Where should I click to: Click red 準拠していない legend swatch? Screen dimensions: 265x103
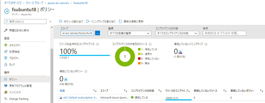pos(139,59)
